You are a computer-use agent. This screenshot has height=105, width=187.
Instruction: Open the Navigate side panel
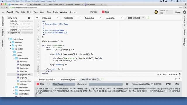(x=3, y=32)
